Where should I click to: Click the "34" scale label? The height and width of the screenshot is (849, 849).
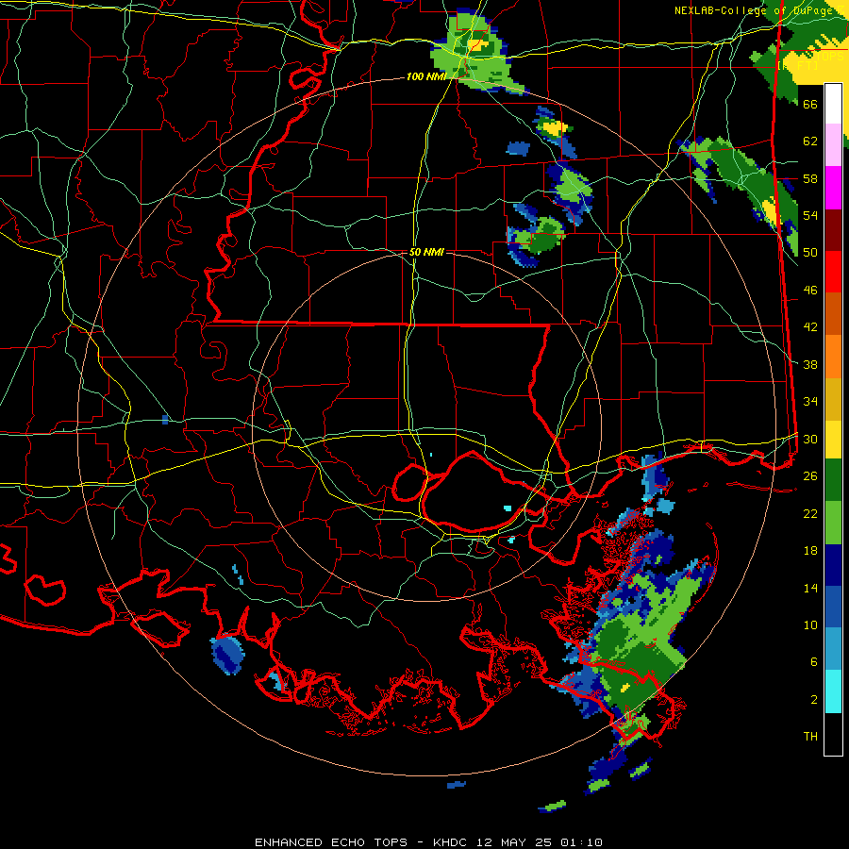click(x=810, y=402)
